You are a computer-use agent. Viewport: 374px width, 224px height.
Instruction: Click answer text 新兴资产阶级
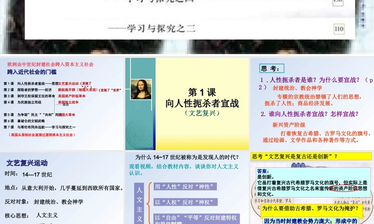click(x=289, y=125)
